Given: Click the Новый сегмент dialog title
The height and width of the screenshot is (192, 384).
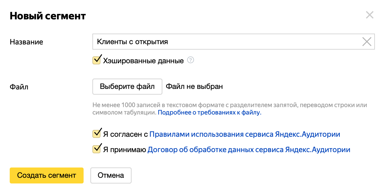Looking at the screenshot, I should [47, 16].
